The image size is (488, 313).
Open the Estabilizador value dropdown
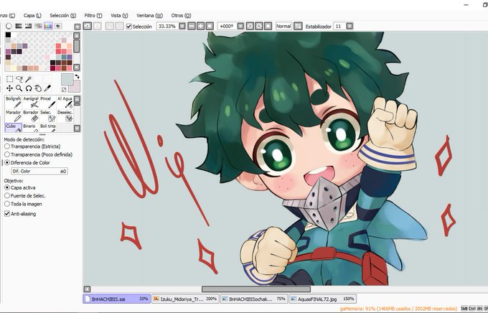[x=349, y=26]
